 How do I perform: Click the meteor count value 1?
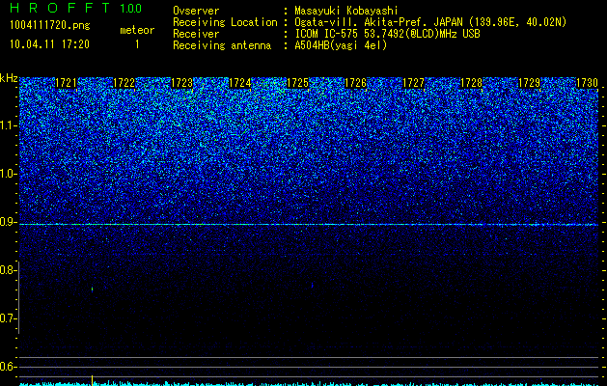(137, 44)
